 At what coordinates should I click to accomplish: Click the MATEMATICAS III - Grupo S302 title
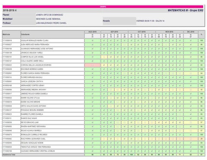click(185, 10)
